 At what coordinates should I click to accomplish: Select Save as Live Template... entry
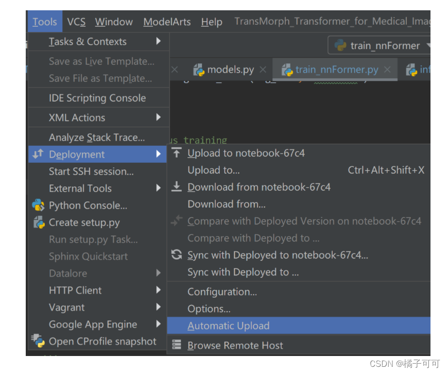tap(99, 61)
